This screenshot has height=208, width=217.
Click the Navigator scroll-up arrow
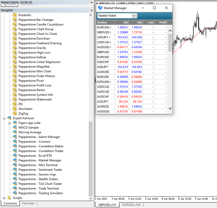[91, 15]
